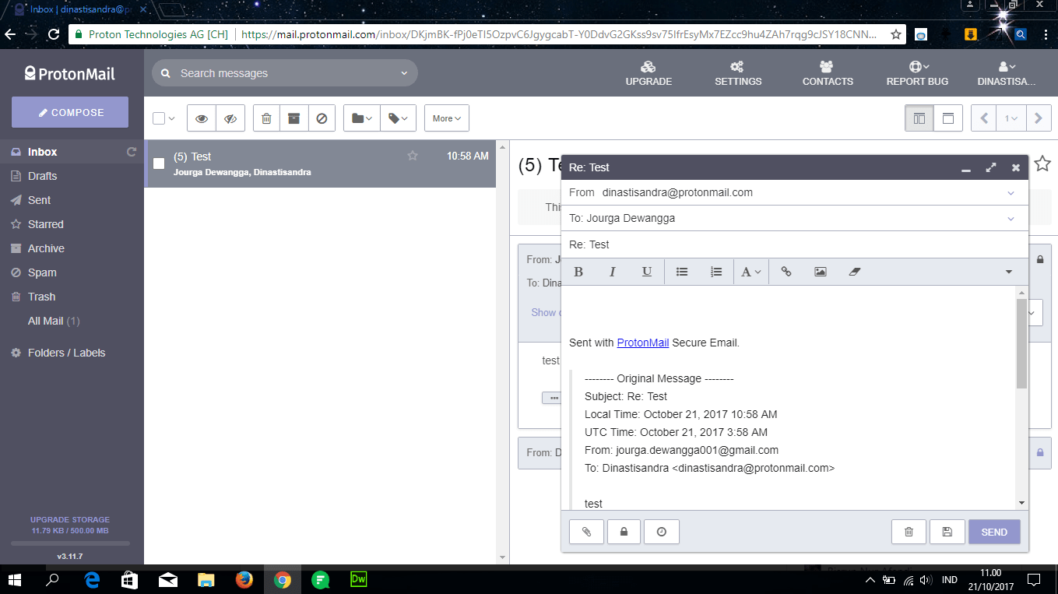The height and width of the screenshot is (594, 1058).
Task: Toggle bold formatting in composer
Action: 578,272
